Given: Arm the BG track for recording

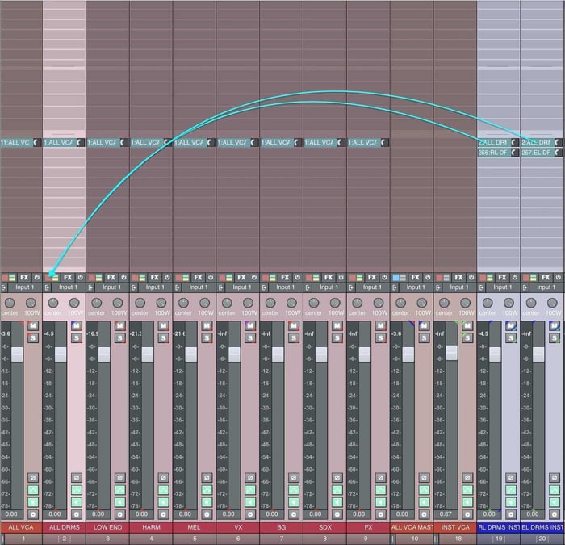Looking at the screenshot, I should (294, 514).
